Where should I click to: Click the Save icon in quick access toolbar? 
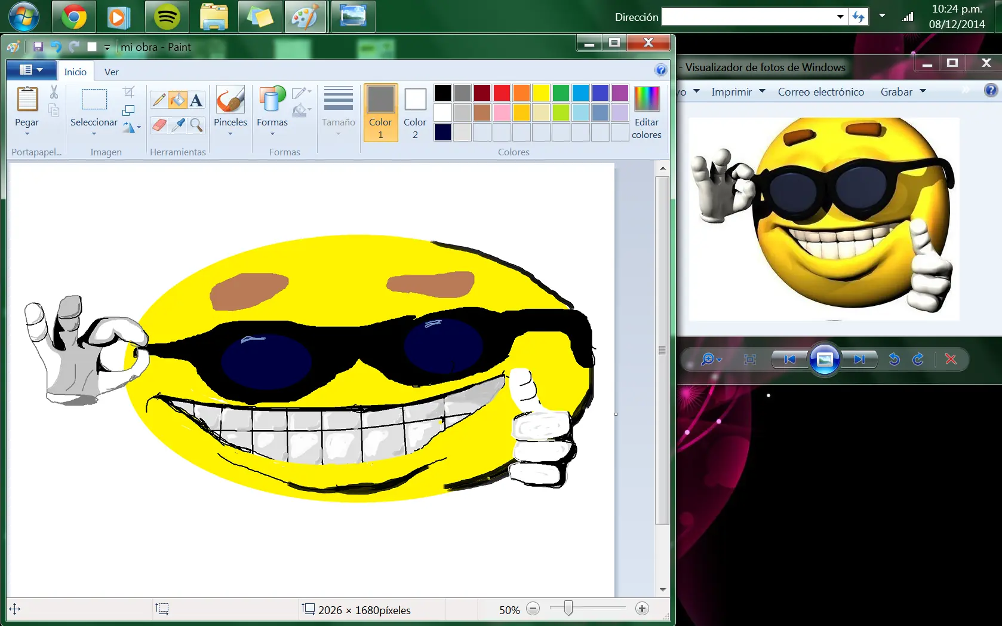click(38, 47)
